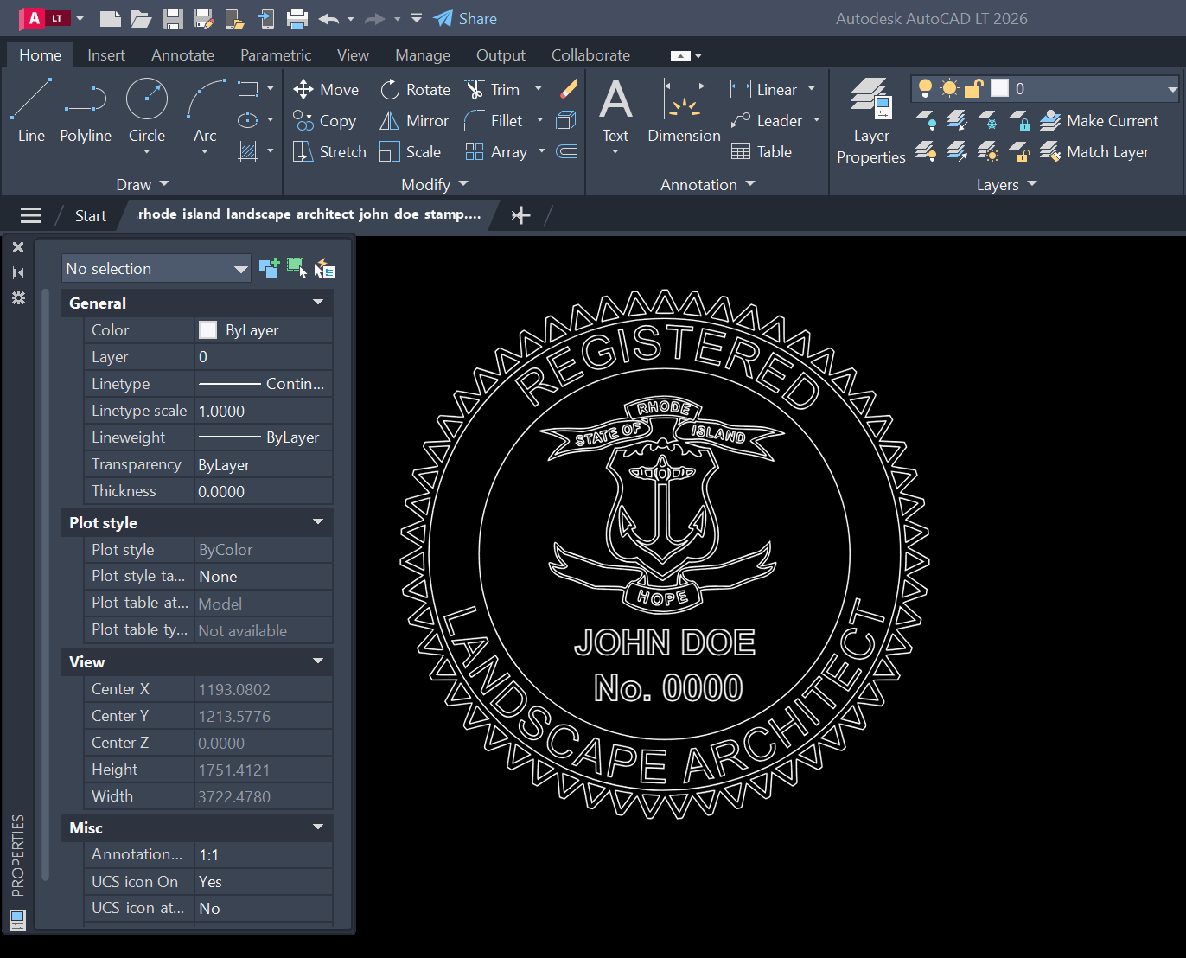Image resolution: width=1186 pixels, height=958 pixels.
Task: Toggle layer on/off lightbulb icon
Action: point(925,88)
